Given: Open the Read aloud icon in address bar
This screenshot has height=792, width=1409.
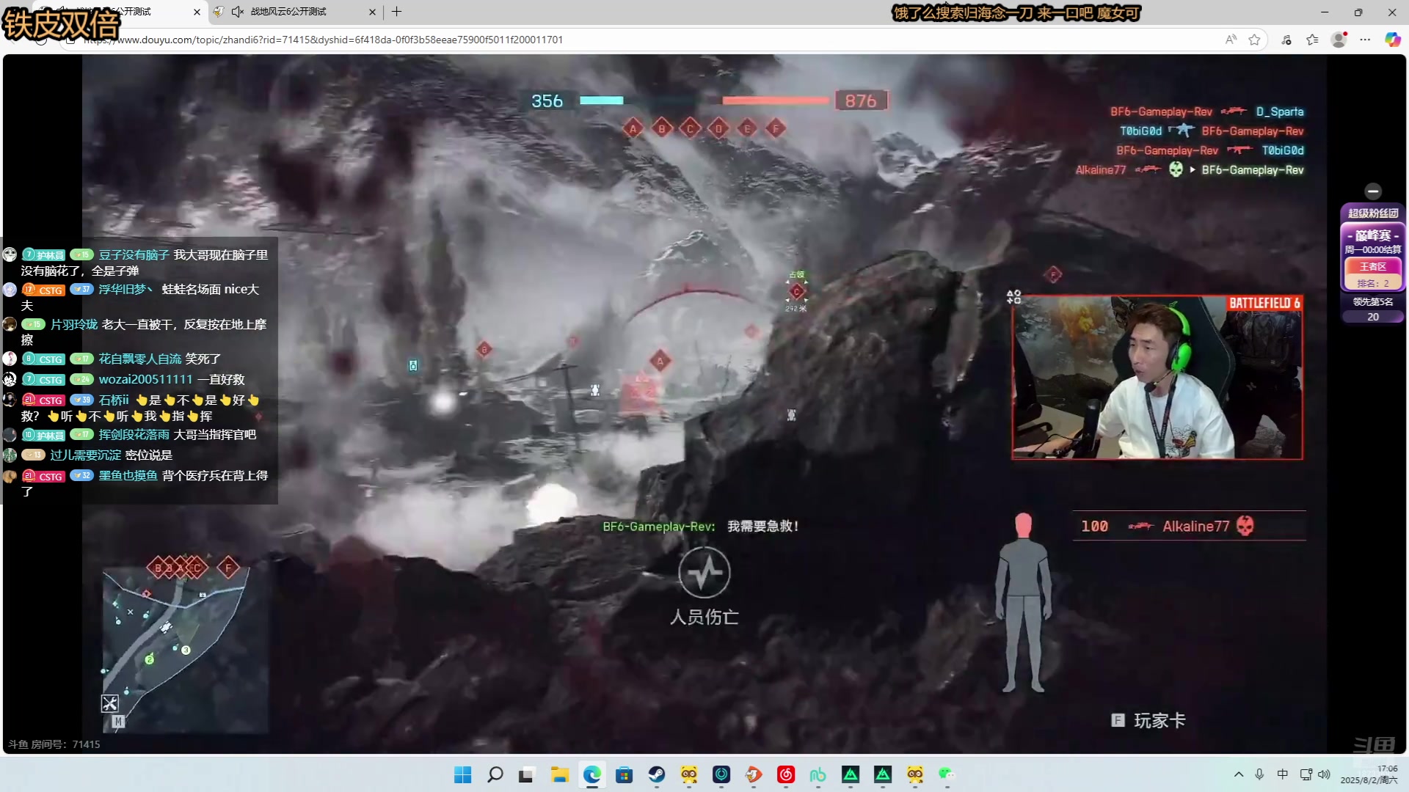Looking at the screenshot, I should 1231,40.
